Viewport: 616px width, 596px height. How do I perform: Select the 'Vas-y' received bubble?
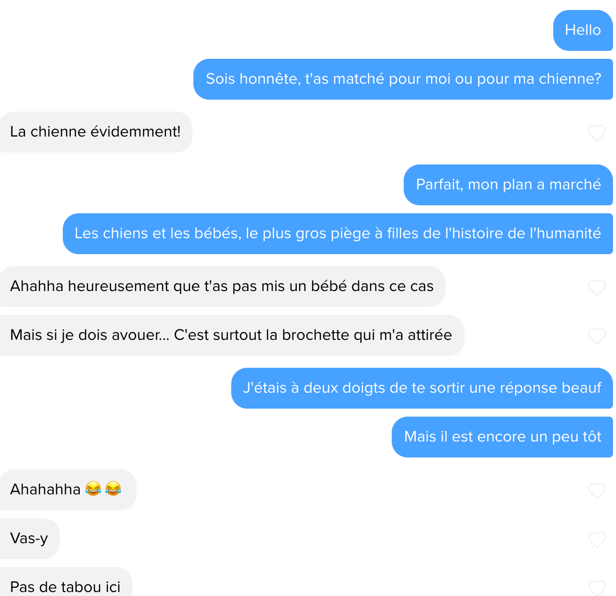29,539
